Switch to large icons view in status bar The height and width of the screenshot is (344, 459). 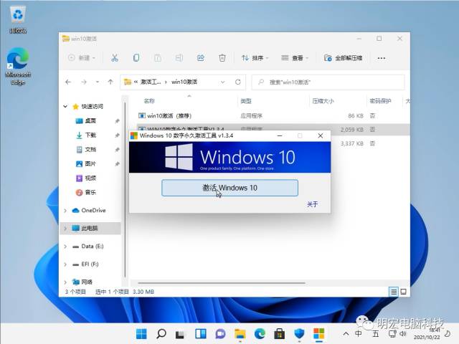403,292
